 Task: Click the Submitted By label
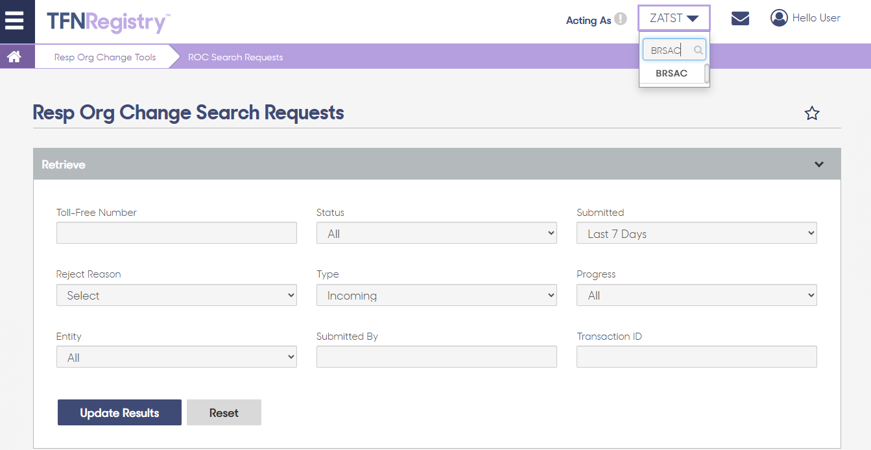click(347, 337)
